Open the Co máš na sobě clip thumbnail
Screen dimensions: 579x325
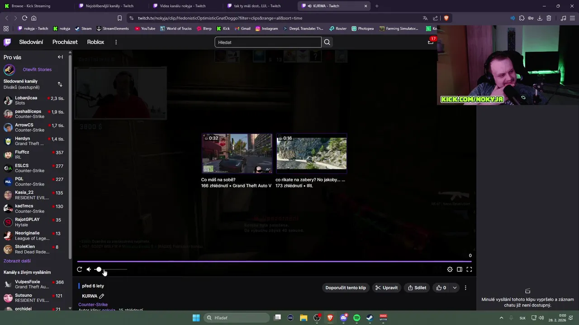tap(237, 153)
